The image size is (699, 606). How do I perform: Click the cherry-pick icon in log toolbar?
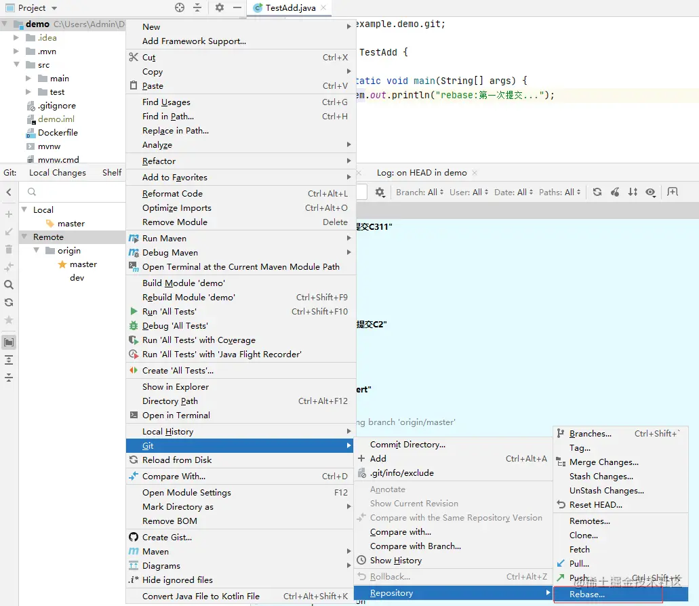tap(615, 192)
